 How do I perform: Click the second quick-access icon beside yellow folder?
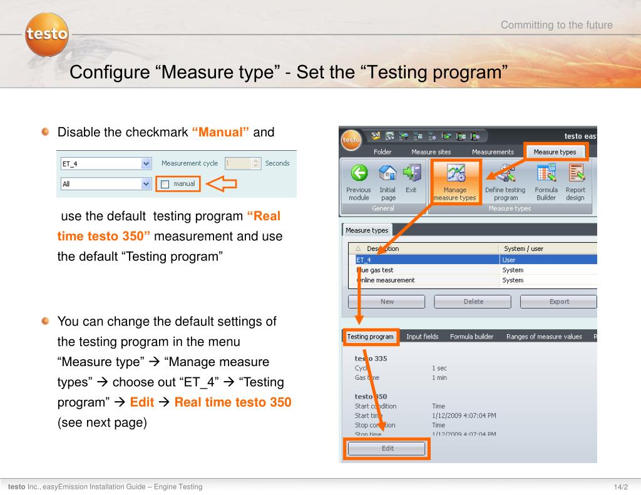(x=389, y=136)
